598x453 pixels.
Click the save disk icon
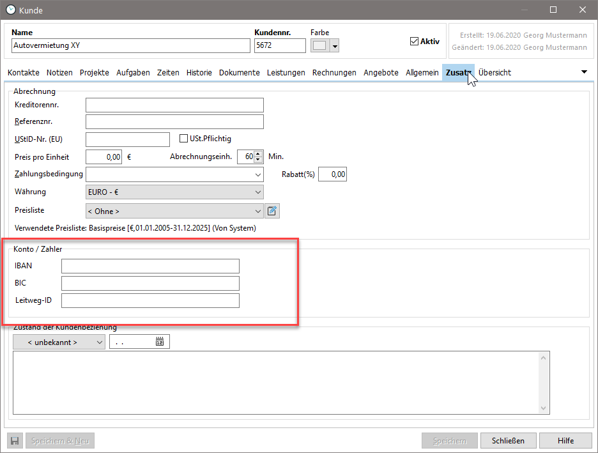(15, 441)
